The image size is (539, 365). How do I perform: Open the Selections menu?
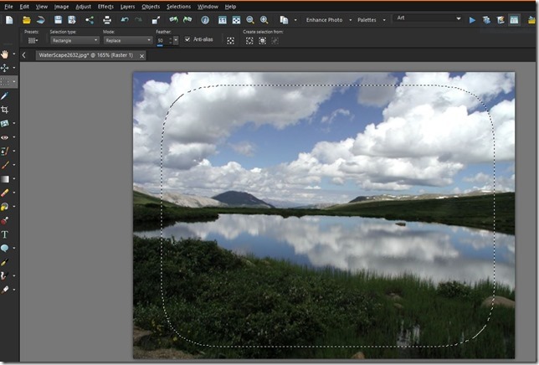(x=178, y=6)
